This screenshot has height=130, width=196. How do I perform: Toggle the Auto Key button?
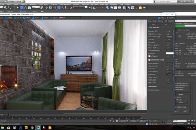[169, 121]
